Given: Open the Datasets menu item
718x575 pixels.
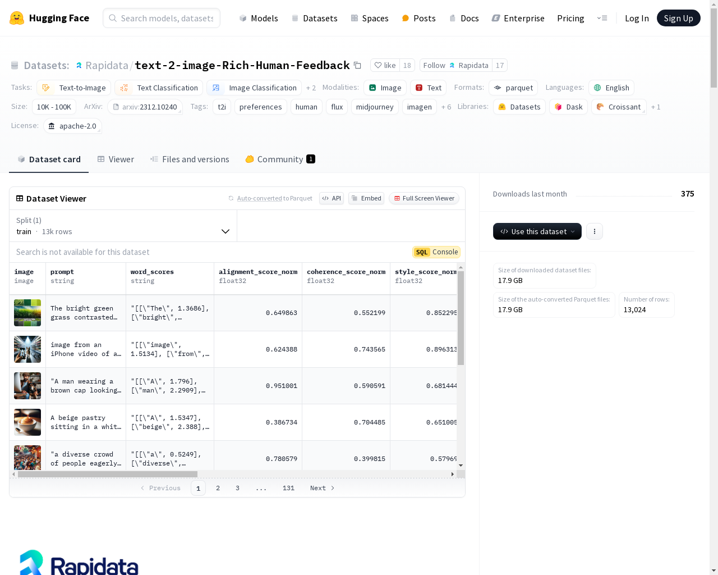Looking at the screenshot, I should (x=314, y=18).
